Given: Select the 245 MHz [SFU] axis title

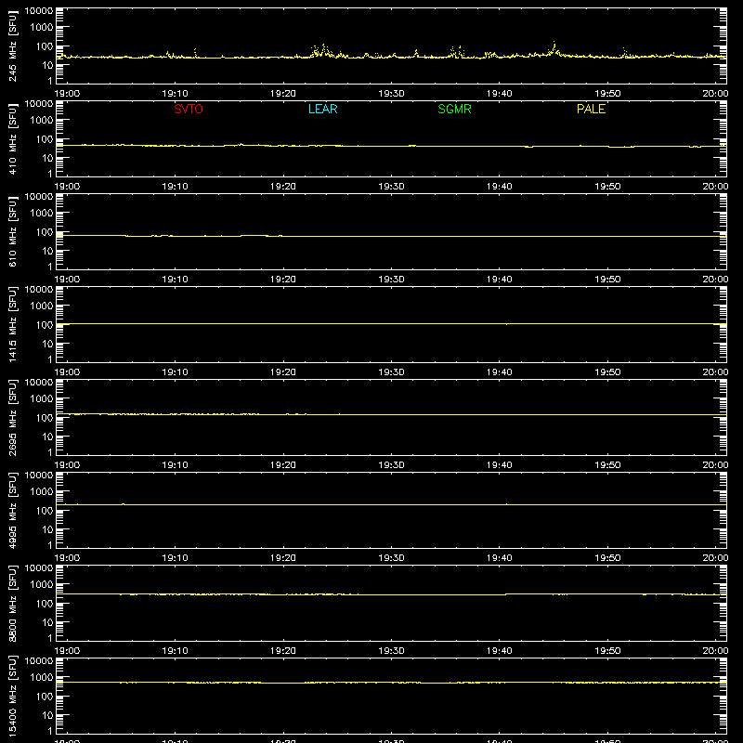Looking at the screenshot, I should click(x=13, y=46).
